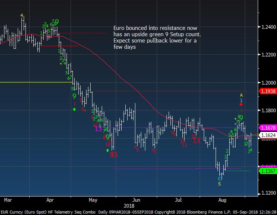
Task: Click the green up arrow below red 1
Action: tap(74, 109)
